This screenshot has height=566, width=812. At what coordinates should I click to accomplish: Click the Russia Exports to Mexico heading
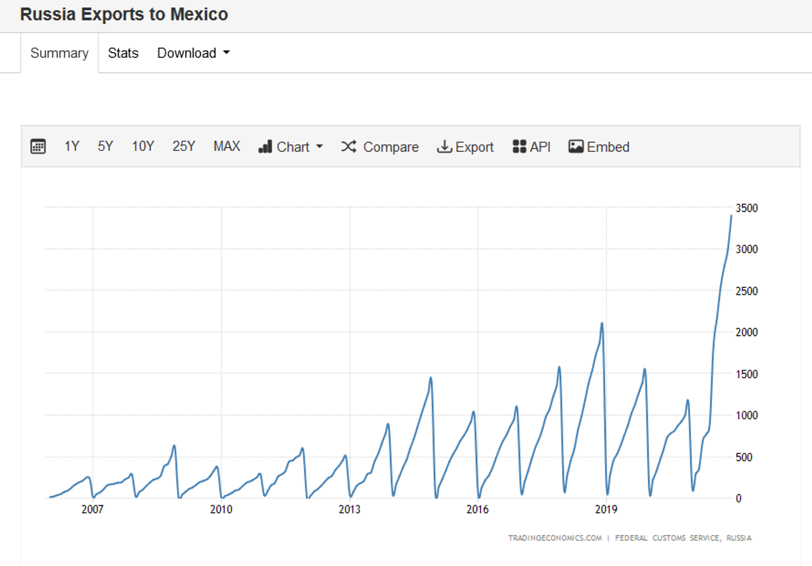pos(124,14)
